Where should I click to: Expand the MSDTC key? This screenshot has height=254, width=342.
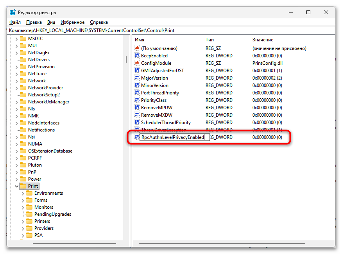(16, 39)
